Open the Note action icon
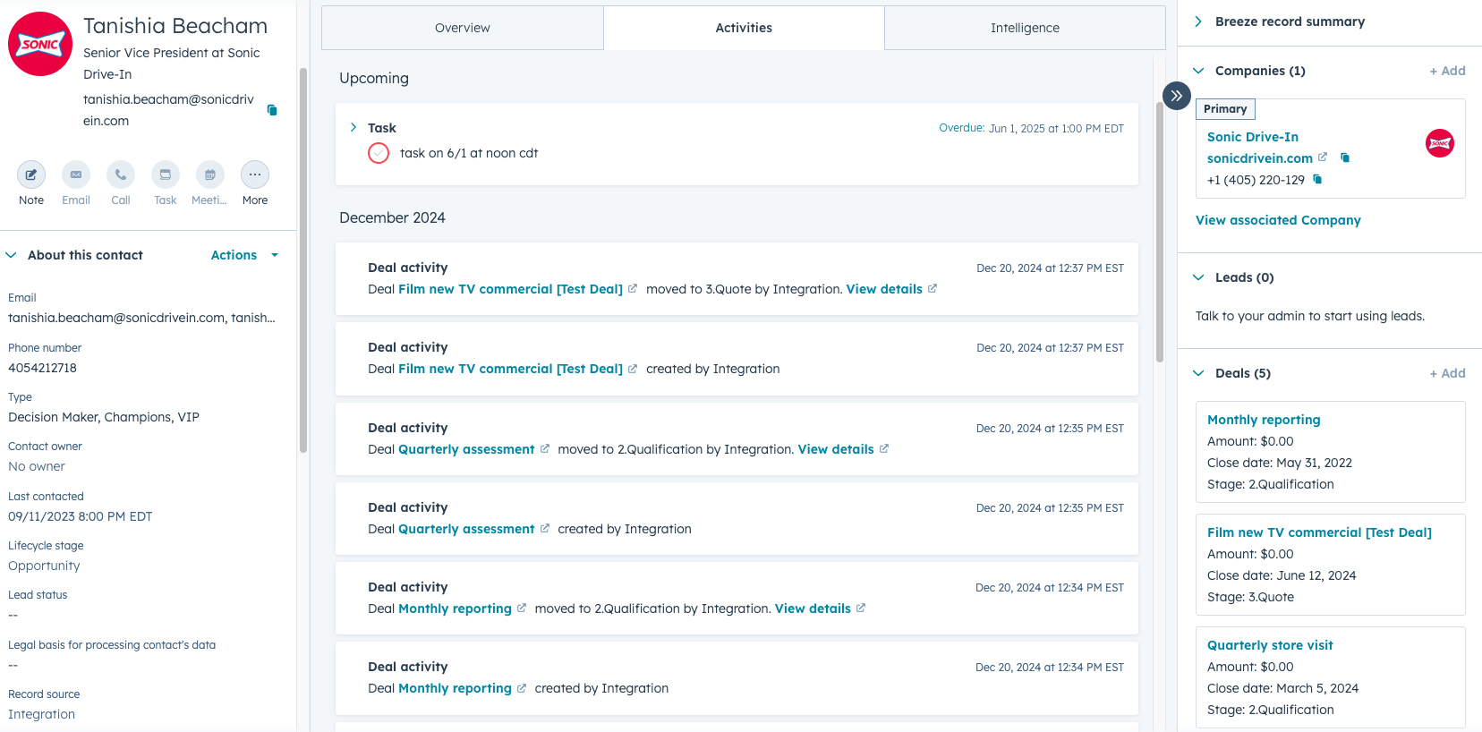 pos(31,174)
